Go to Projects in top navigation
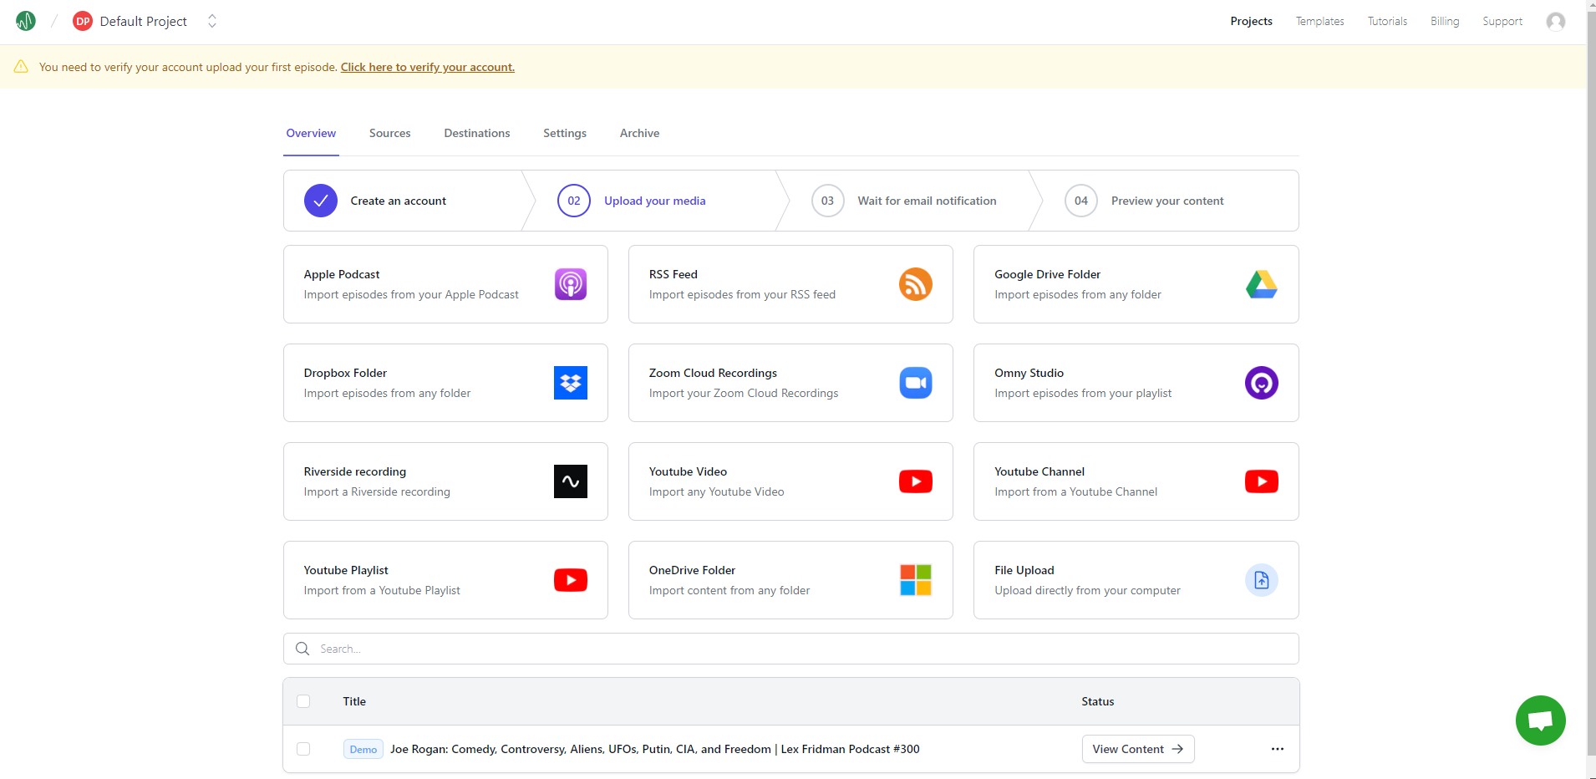 (x=1251, y=22)
